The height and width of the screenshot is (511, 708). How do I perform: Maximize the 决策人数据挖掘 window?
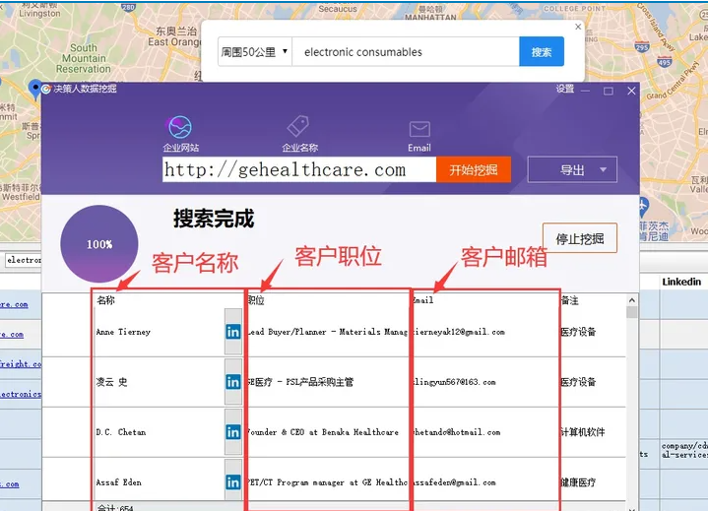609,91
